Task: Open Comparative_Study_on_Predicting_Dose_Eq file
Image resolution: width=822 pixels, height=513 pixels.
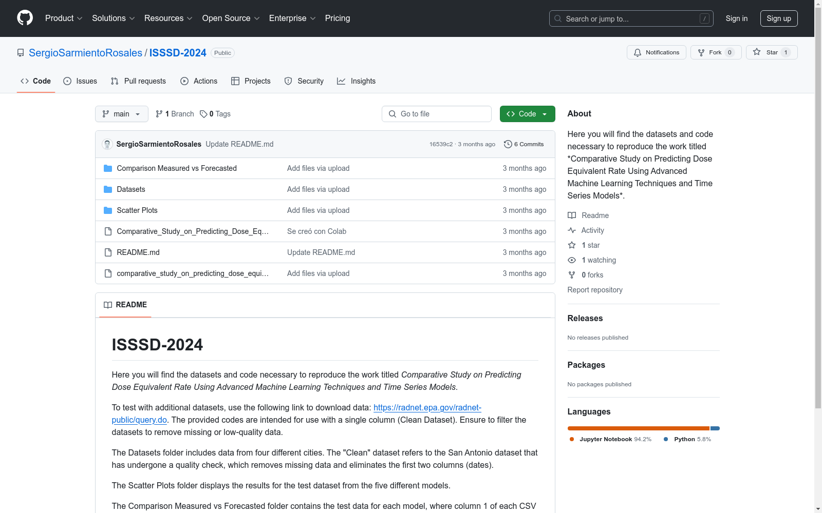Action: (193, 231)
